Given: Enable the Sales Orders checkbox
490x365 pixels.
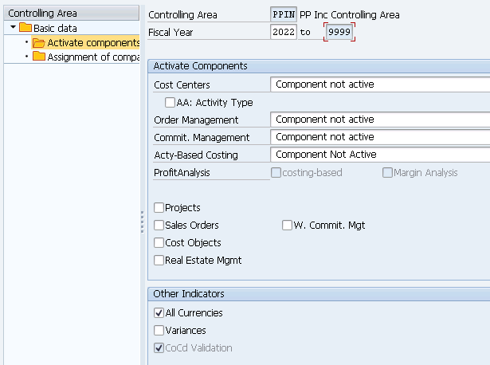Looking at the screenshot, I should [x=159, y=225].
